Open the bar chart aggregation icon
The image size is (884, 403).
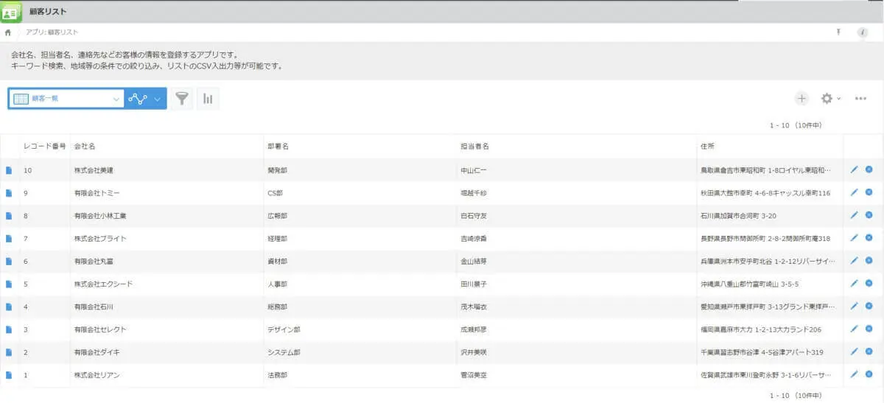click(208, 99)
